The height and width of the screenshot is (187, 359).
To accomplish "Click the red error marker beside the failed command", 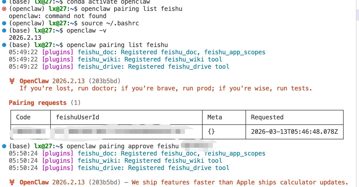I will pos(4,9).
